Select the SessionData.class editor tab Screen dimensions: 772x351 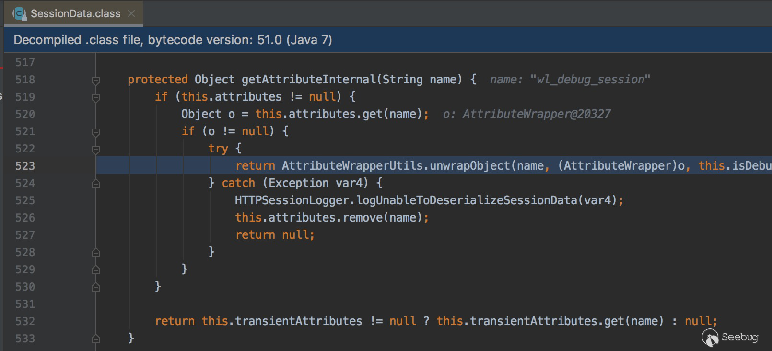pos(75,13)
